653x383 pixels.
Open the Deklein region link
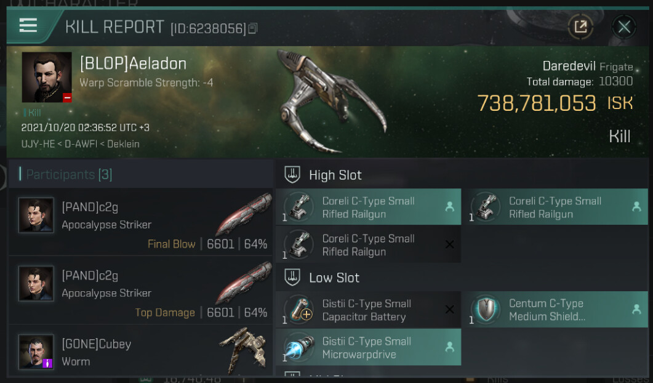(123, 144)
